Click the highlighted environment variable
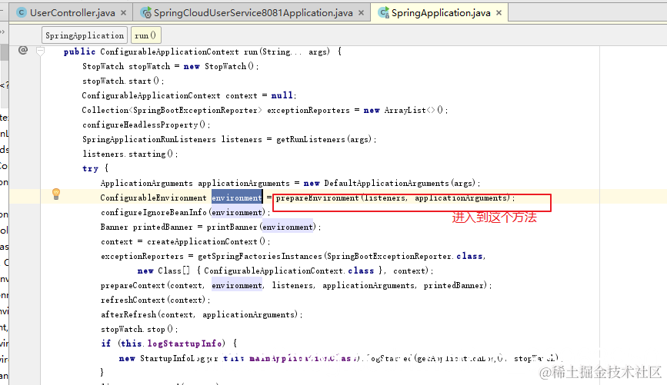Screen dimensions: 667x385 coord(237,197)
